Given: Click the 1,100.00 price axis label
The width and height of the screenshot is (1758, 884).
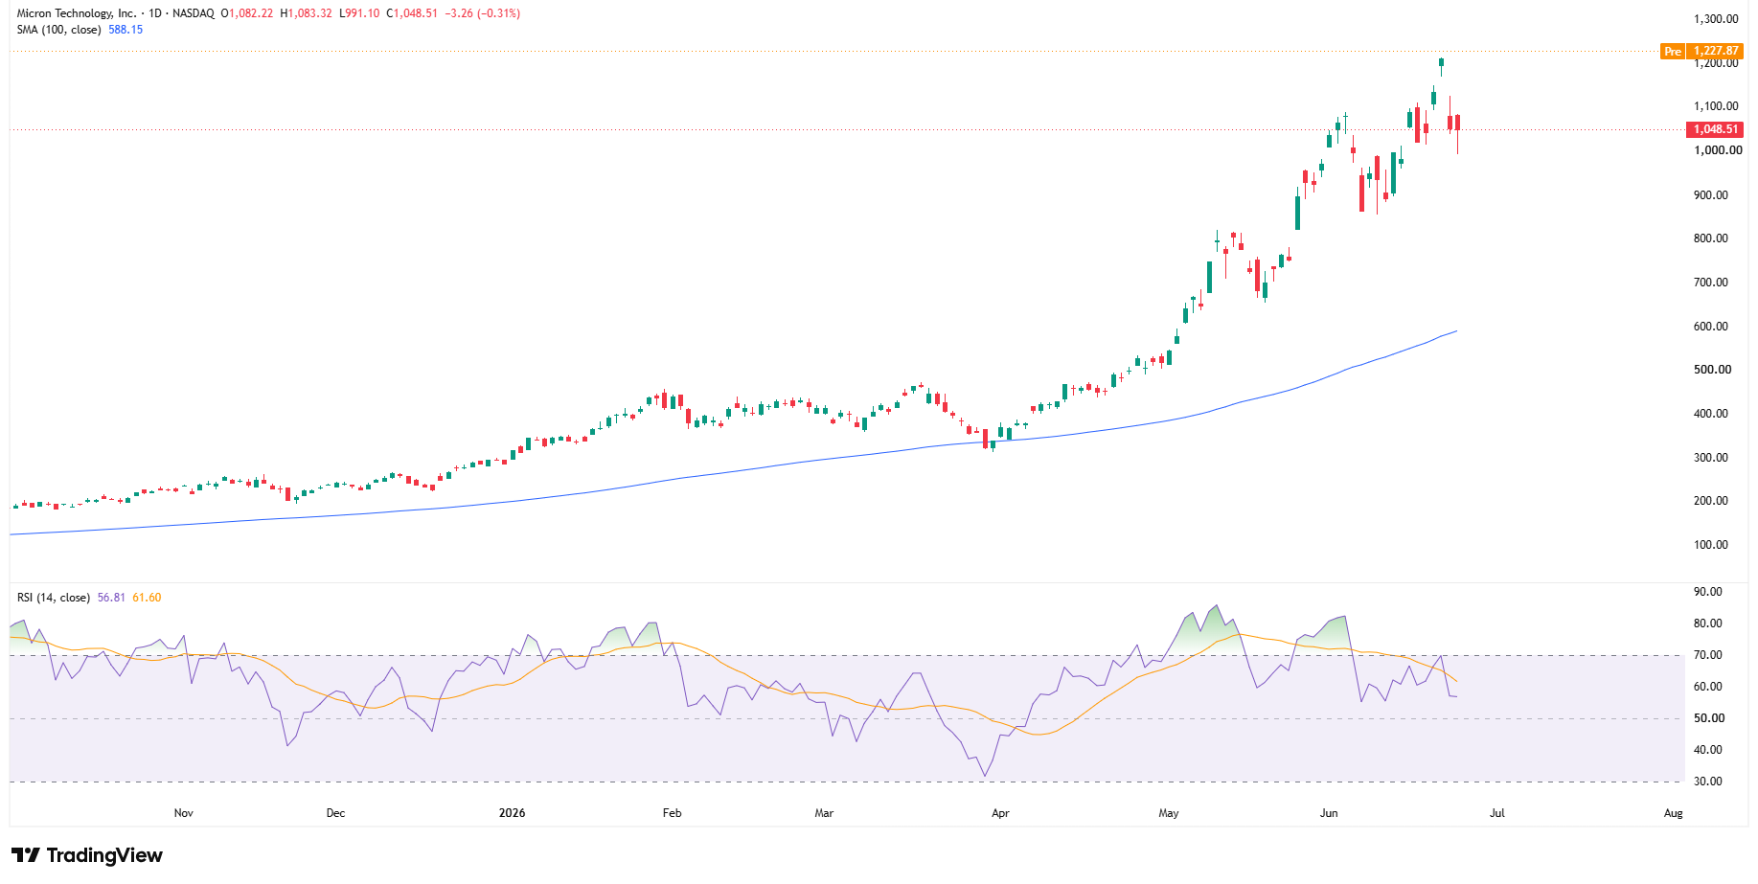Looking at the screenshot, I should pyautogui.click(x=1716, y=106).
